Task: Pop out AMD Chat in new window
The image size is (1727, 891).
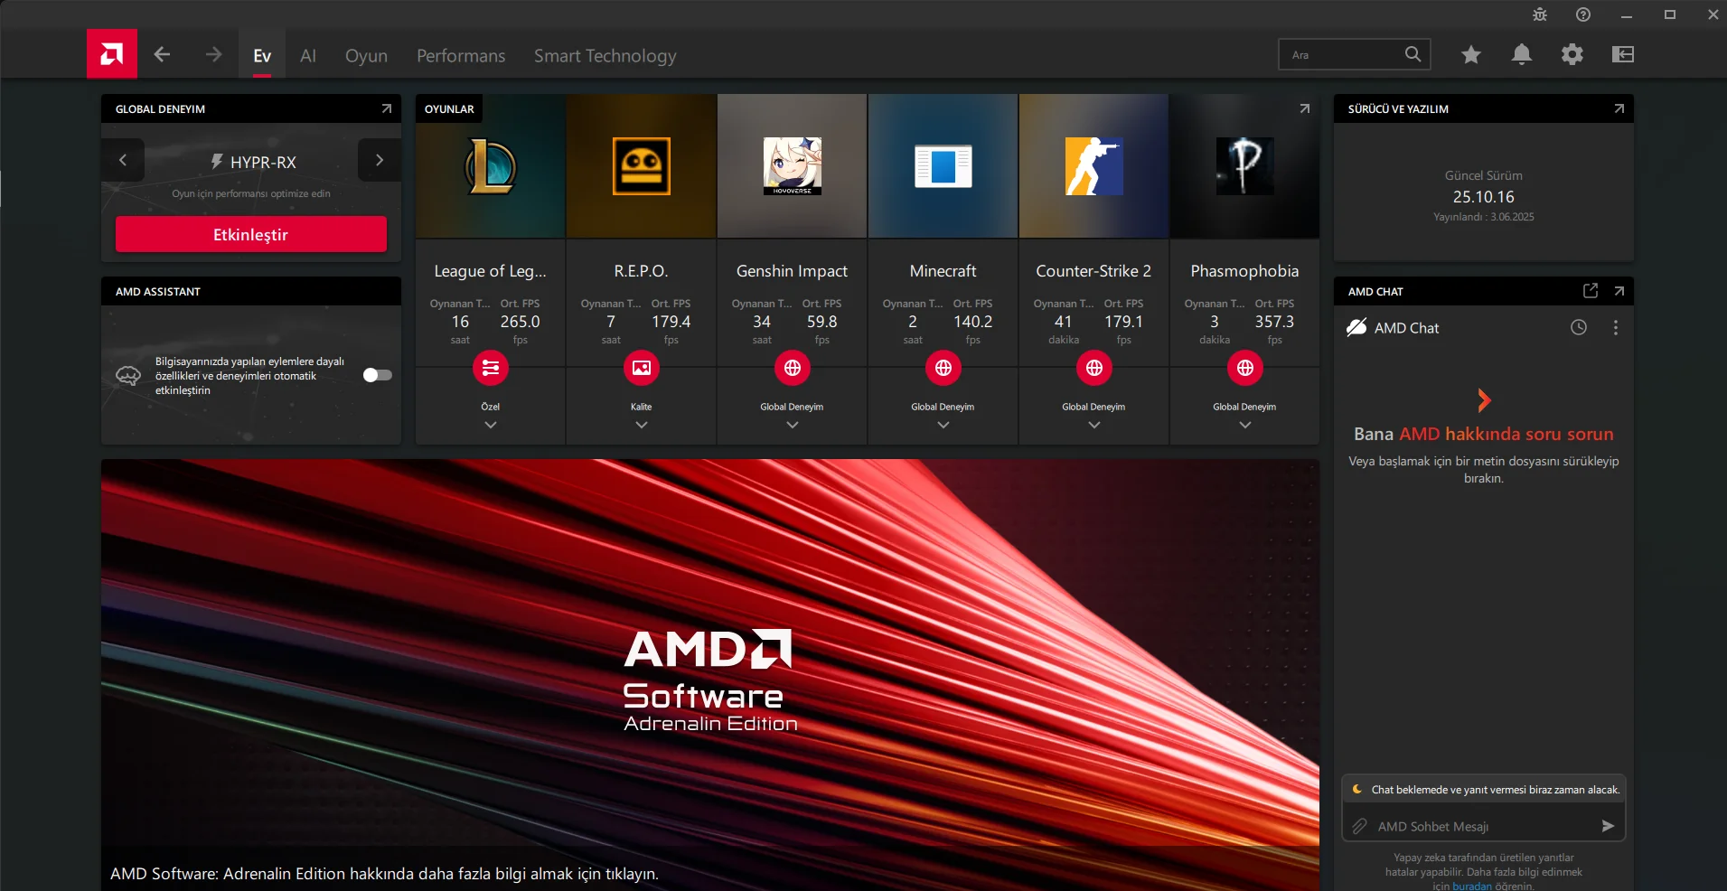Action: [x=1591, y=291]
